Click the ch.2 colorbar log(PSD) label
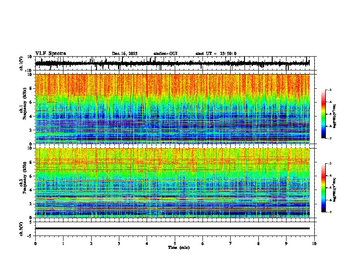Screen dimensions: 354x273 click(x=334, y=190)
